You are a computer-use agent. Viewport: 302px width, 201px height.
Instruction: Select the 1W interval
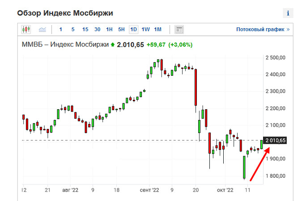pos(145,29)
